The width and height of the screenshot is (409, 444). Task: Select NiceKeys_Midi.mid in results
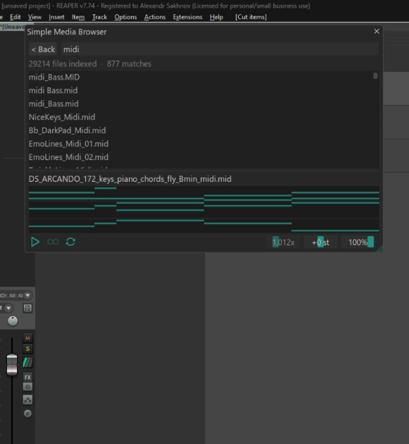(62, 117)
